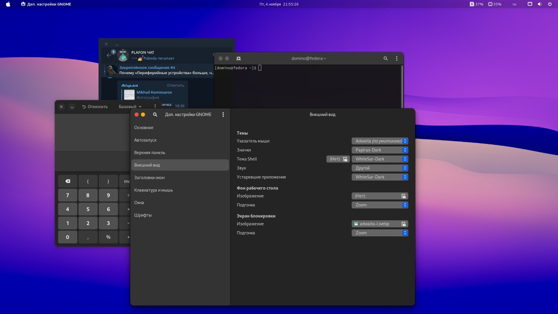Choose lock screen image adwaita-l.webp
This screenshot has width=558, height=314.
pos(380,224)
